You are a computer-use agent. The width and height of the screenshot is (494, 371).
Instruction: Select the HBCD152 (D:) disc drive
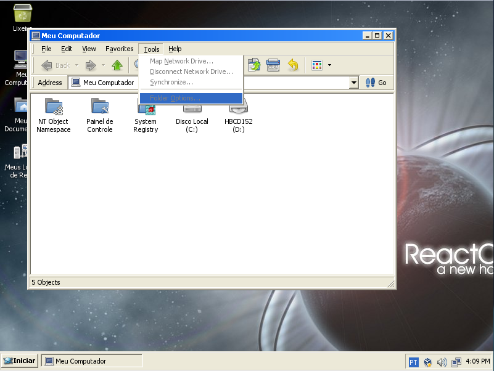239,115
